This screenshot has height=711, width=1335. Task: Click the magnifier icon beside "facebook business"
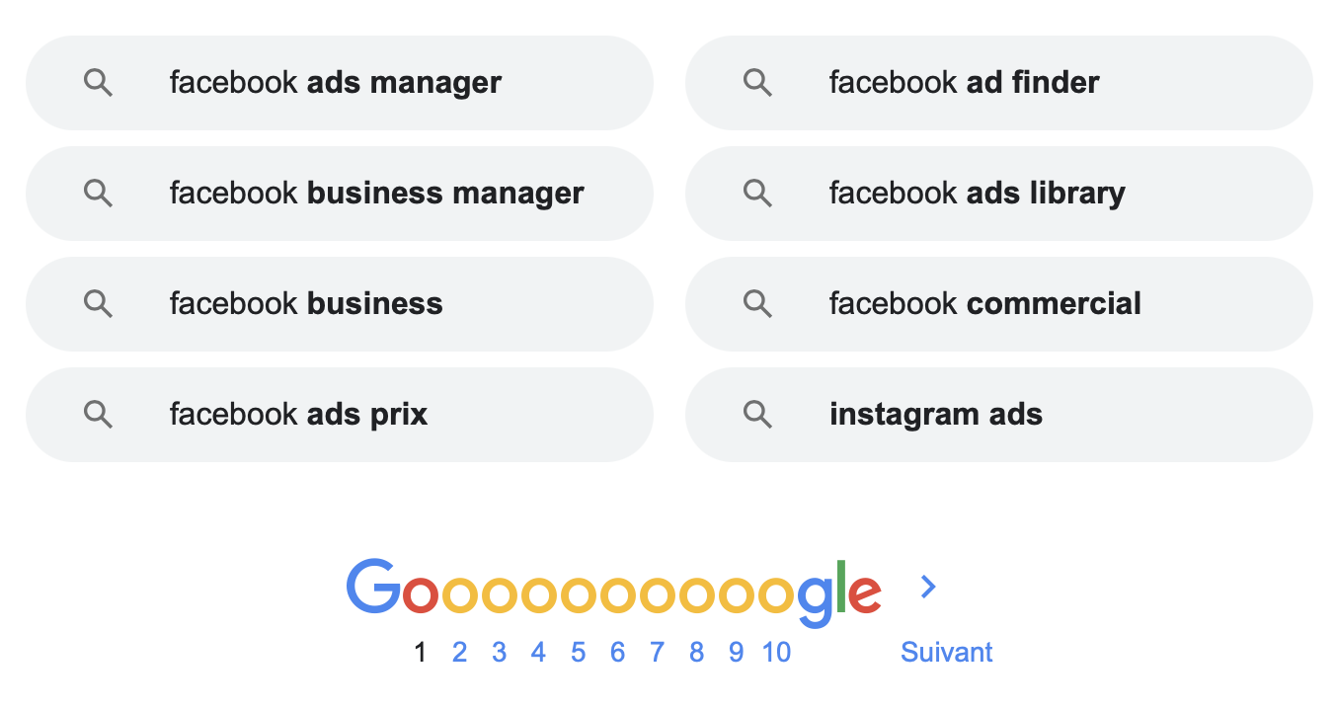tap(98, 304)
